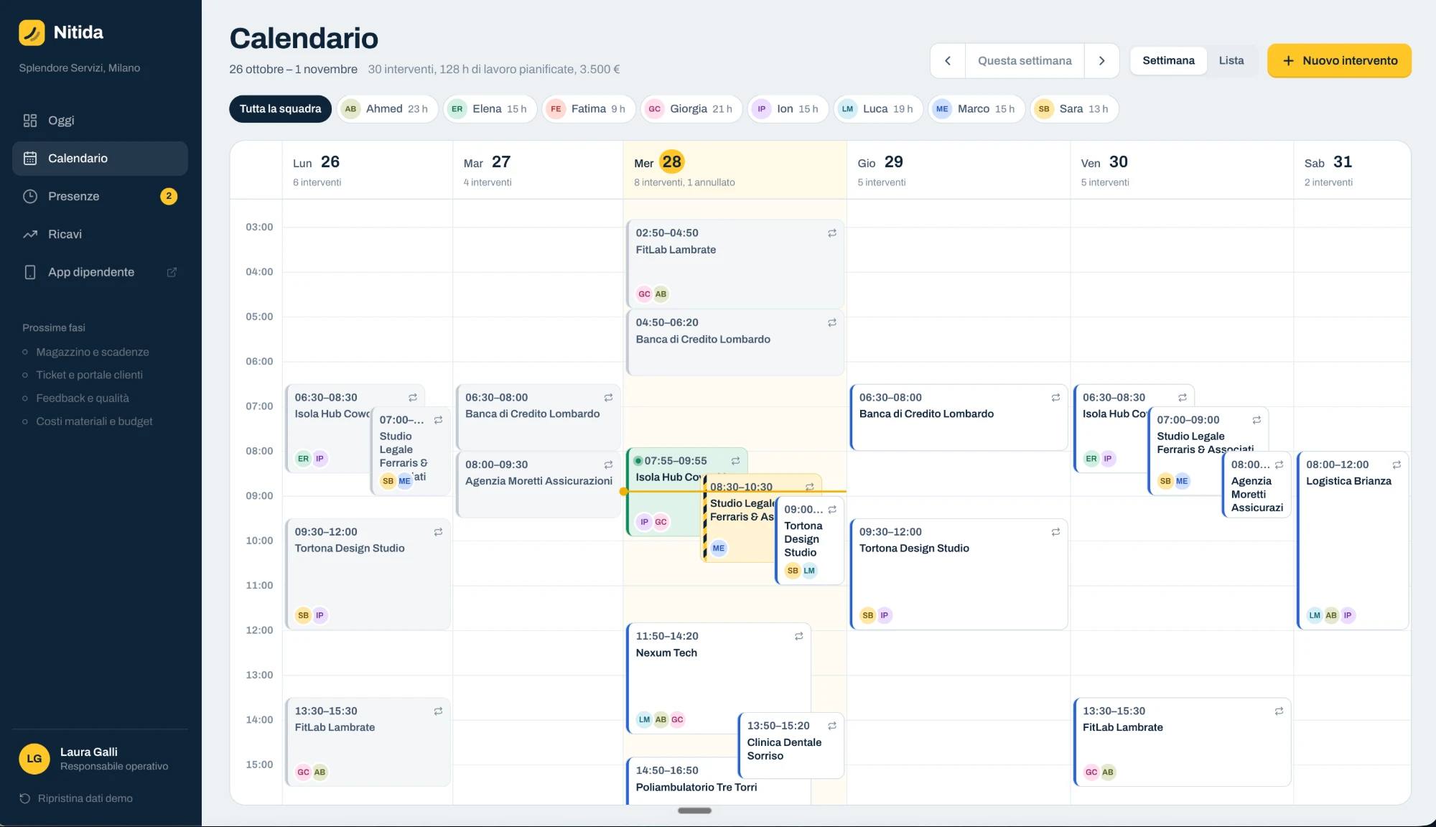Click the external link icon beside App dipendente
The image size is (1436, 827).
click(x=172, y=272)
